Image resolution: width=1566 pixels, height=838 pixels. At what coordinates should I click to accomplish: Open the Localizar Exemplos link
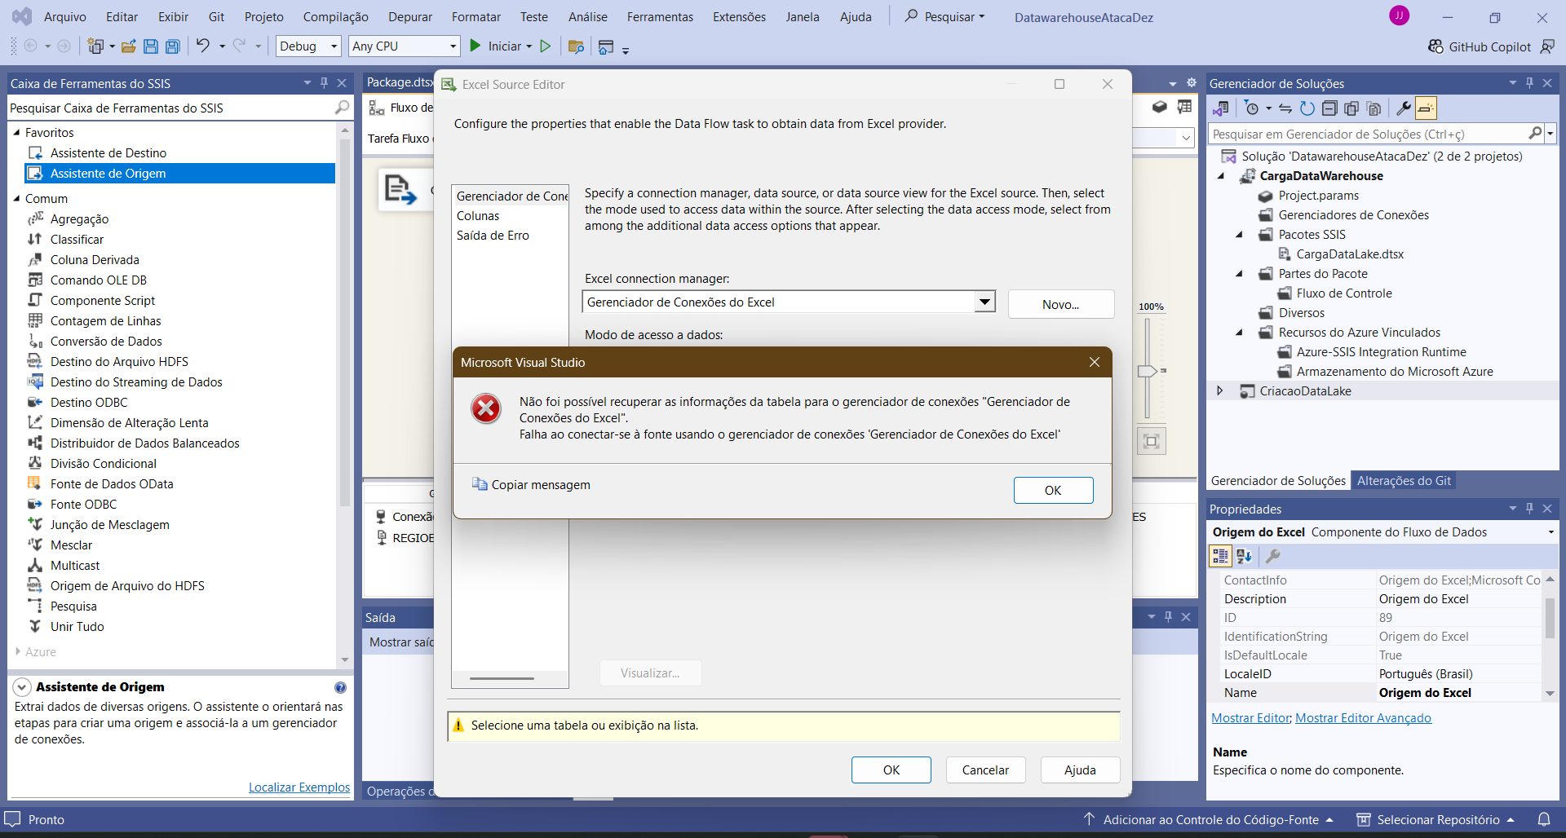click(299, 787)
